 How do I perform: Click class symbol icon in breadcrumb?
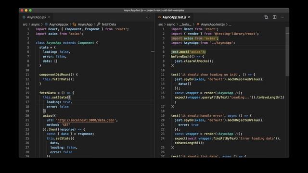75,25
